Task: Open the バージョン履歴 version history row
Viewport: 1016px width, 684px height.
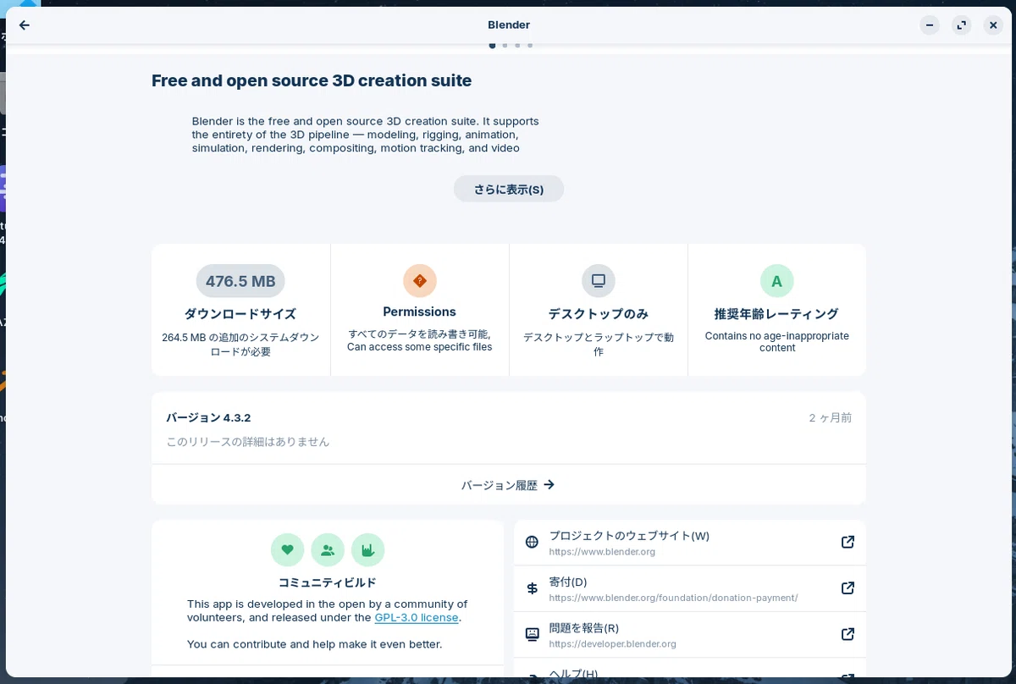Action: pos(509,485)
